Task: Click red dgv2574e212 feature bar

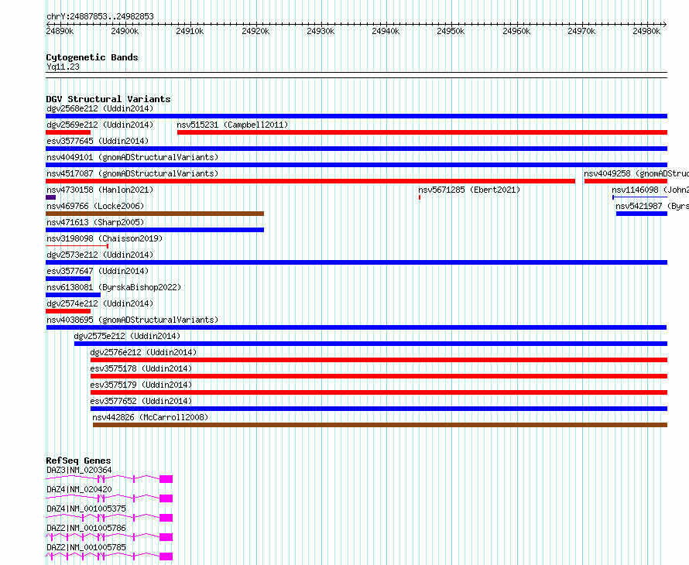Action: (x=68, y=311)
